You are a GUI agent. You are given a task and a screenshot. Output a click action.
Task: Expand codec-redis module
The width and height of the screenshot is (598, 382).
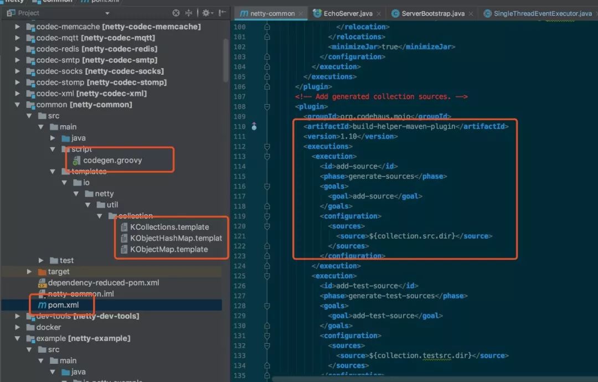(x=17, y=49)
